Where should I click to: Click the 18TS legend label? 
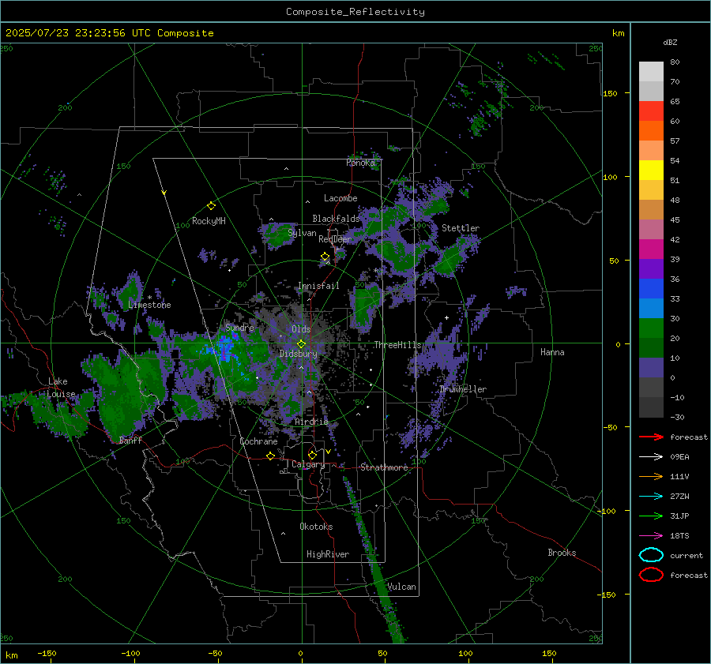click(x=679, y=536)
